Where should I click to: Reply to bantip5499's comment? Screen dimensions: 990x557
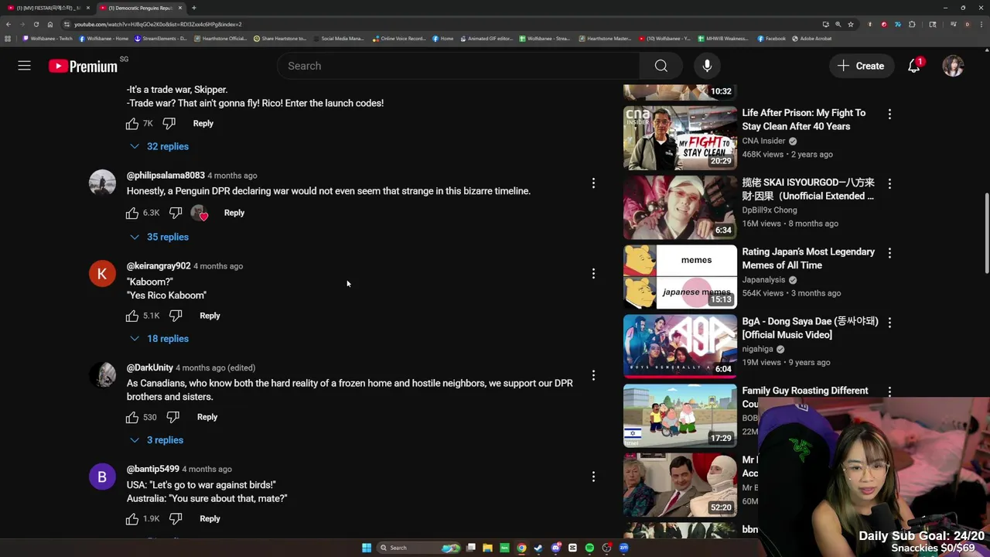(x=210, y=519)
